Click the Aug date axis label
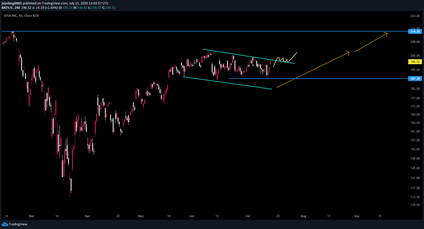The image size is (424, 229). [303, 216]
